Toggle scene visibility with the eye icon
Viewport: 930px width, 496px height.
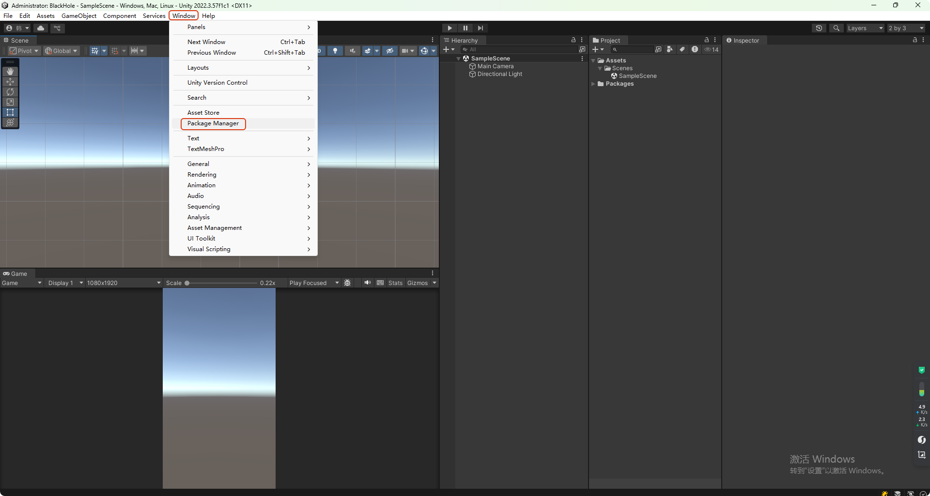click(x=390, y=50)
